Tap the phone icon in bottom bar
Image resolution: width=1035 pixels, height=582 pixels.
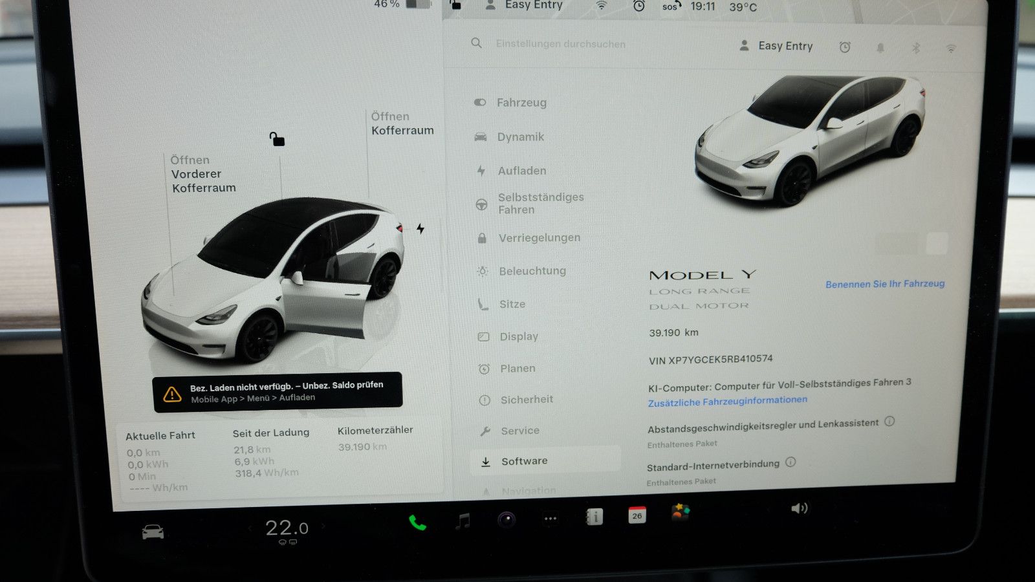click(x=418, y=523)
